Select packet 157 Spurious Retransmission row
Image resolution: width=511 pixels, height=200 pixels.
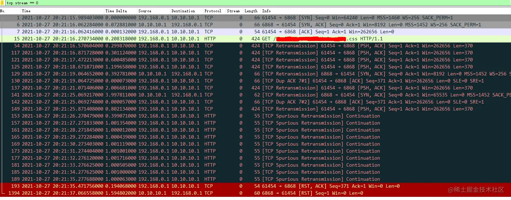tap(255, 123)
